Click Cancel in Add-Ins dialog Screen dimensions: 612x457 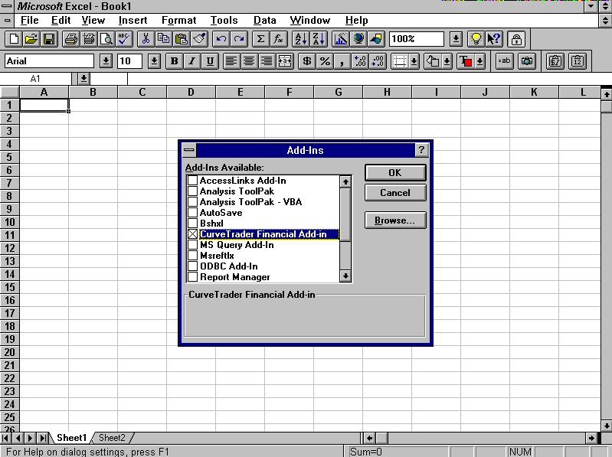[x=395, y=193]
